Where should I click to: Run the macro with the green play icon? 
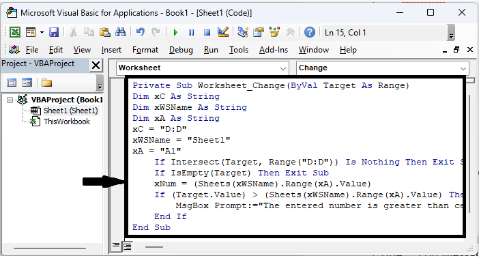(x=175, y=32)
